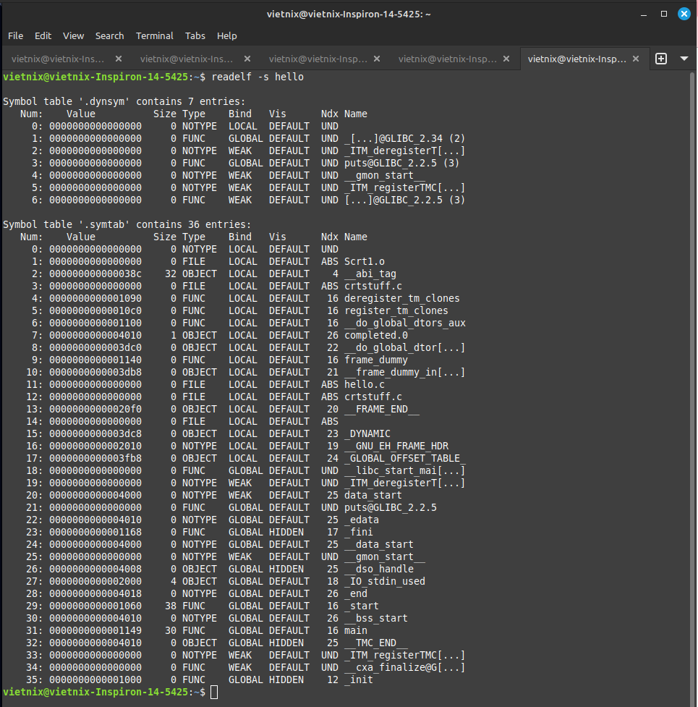
Task: Open the File menu
Action: point(15,35)
